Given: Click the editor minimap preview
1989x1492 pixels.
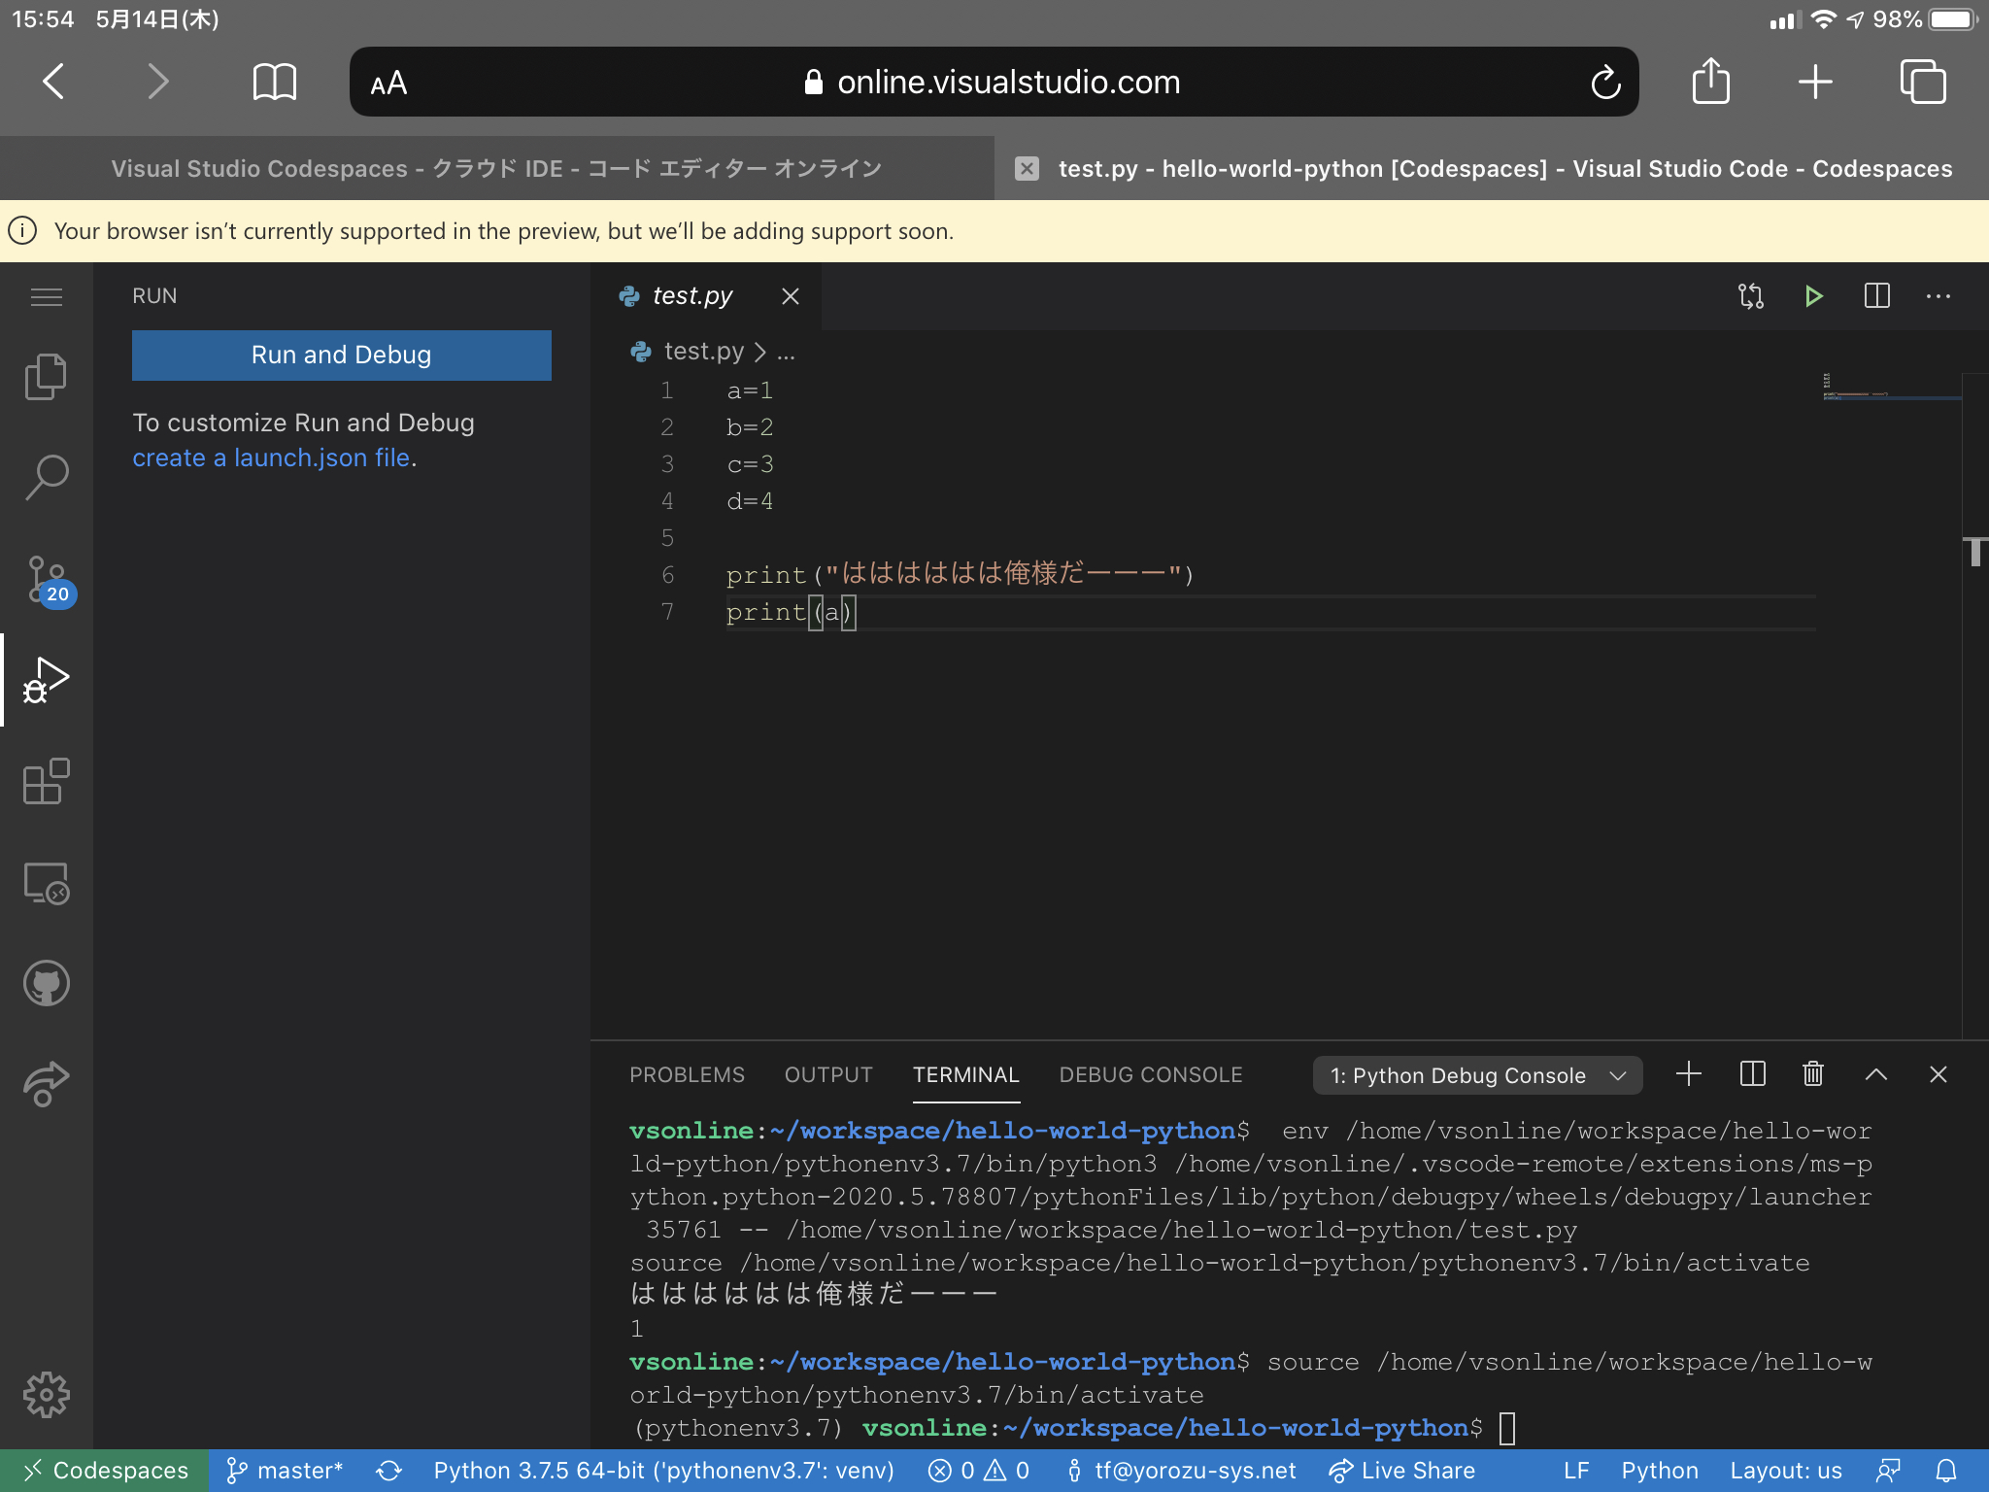Looking at the screenshot, I should (x=1890, y=387).
